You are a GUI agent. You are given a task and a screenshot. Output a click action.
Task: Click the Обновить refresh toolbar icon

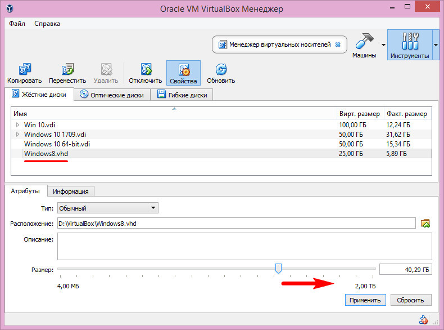tap(221, 69)
